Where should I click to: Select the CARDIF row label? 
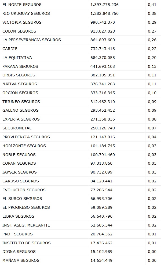click(10, 49)
